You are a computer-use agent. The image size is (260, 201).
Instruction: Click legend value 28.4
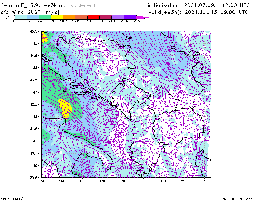[124, 21]
